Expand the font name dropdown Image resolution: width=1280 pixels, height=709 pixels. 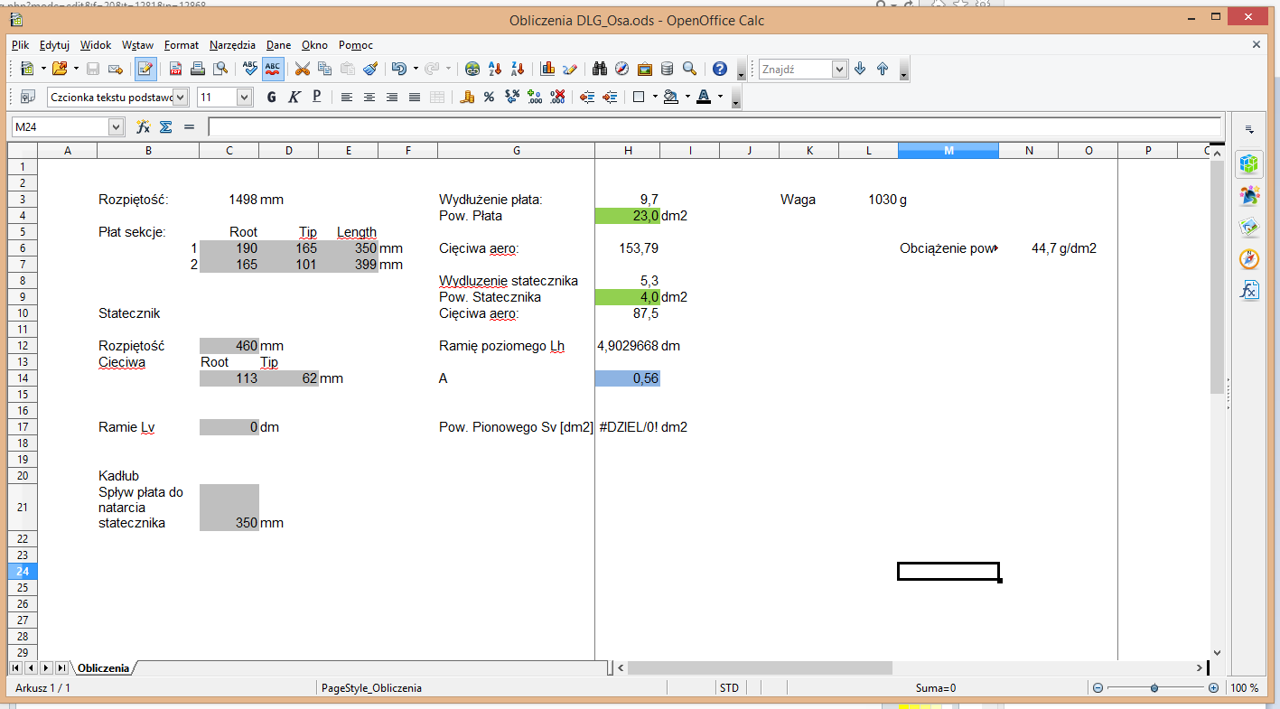tap(181, 98)
